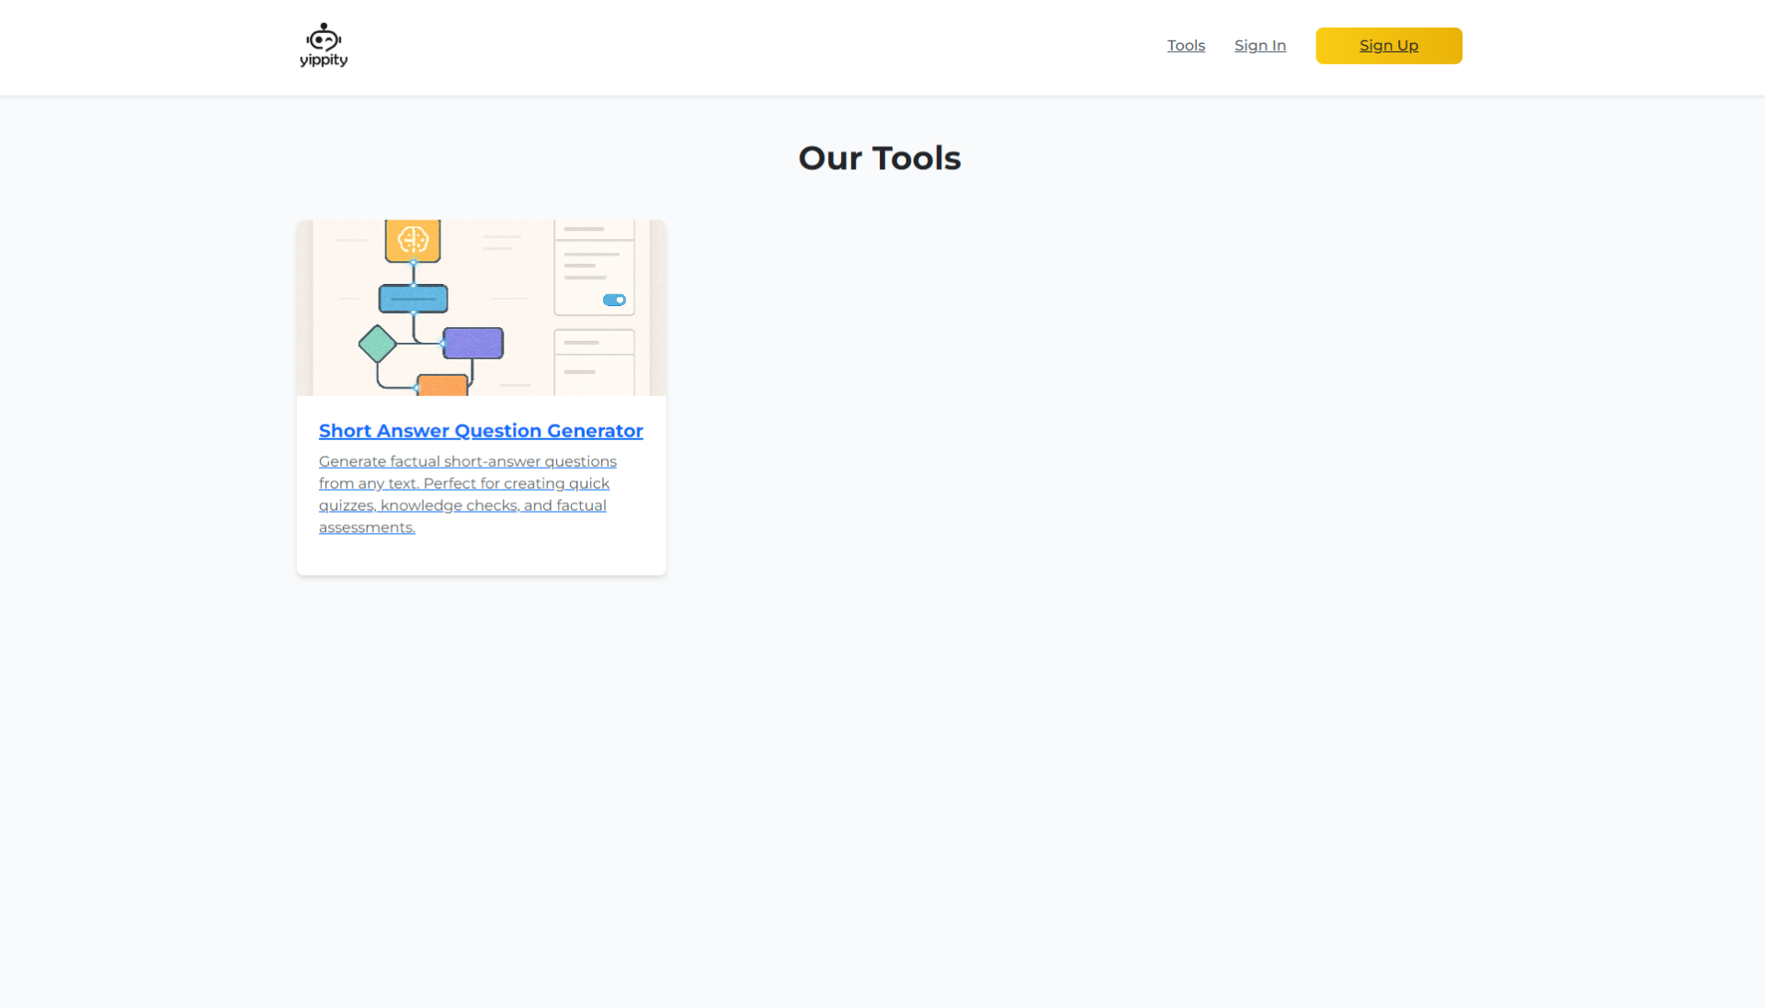Click 'Generate factual short-answer questions' line
The image size is (1765, 1008).
467,461
